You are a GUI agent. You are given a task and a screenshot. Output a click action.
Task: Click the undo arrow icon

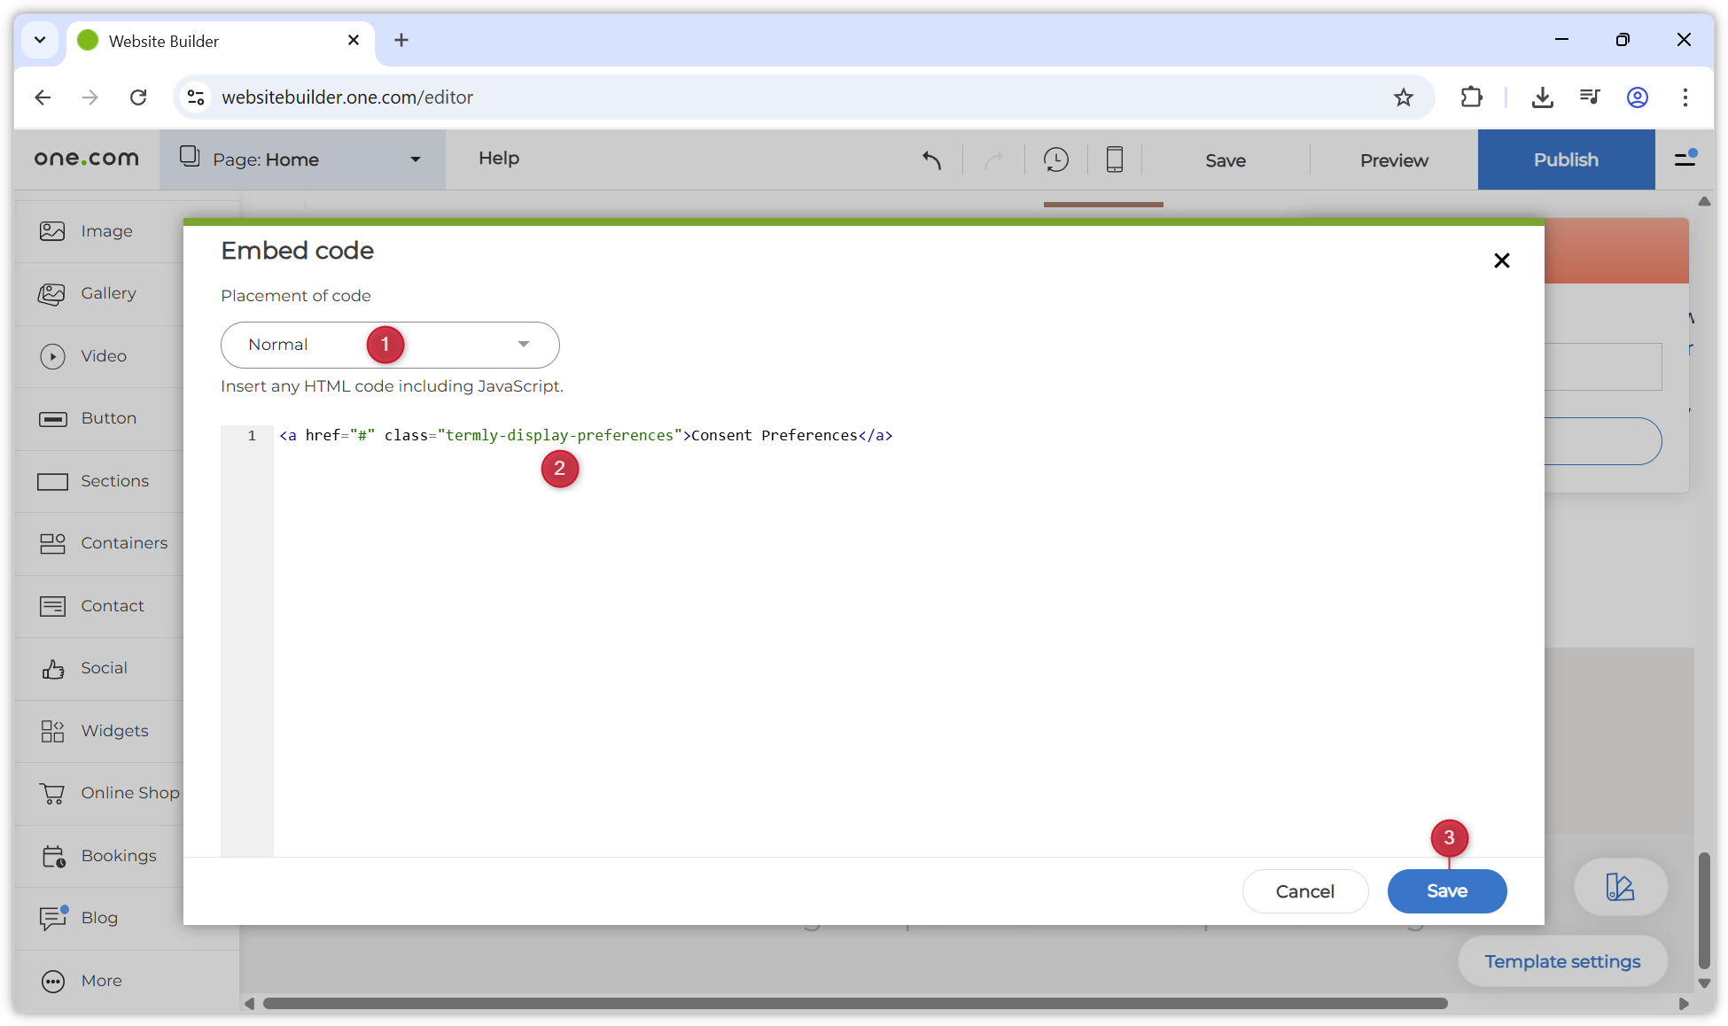click(x=931, y=159)
